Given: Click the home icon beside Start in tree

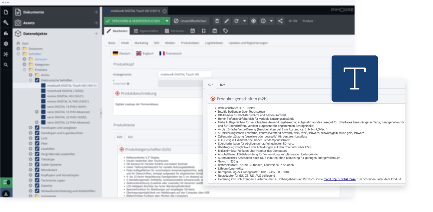Looking at the screenshot, I should pos(18,43).
